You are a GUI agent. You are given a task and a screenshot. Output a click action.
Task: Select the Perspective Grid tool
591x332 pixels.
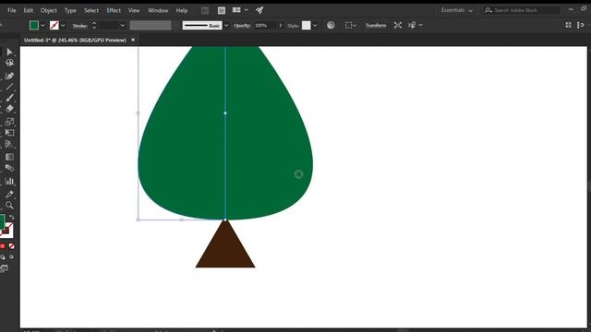tap(9, 144)
